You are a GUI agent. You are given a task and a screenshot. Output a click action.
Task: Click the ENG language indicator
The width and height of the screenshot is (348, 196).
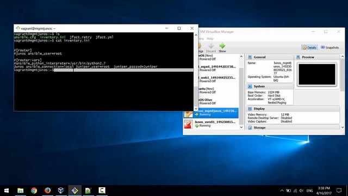click(309, 191)
